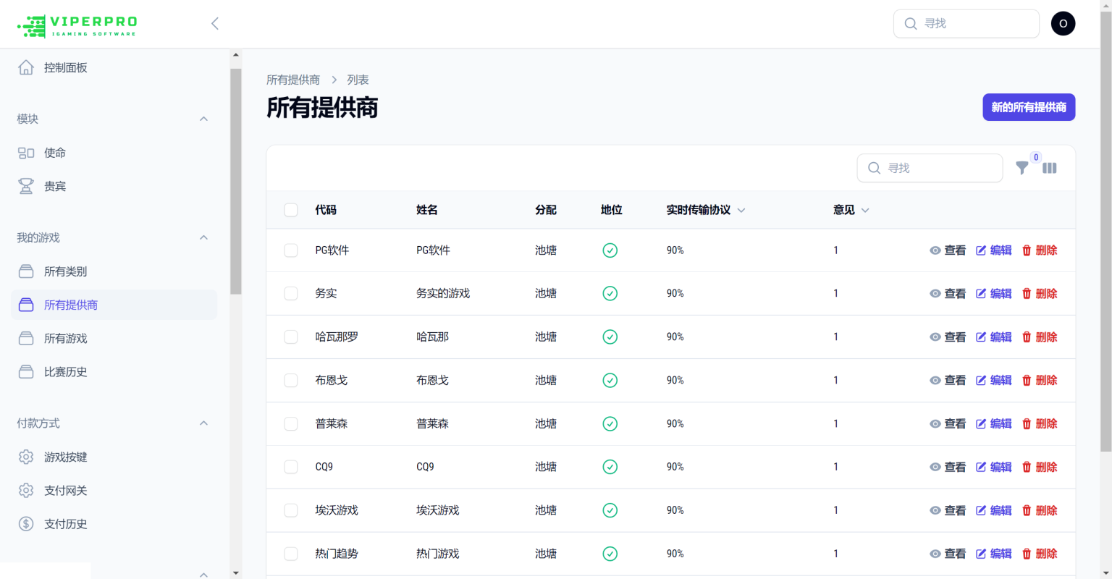This screenshot has width=1112, height=579.
Task: Tick the select-all checkbox in table header
Action: click(291, 210)
